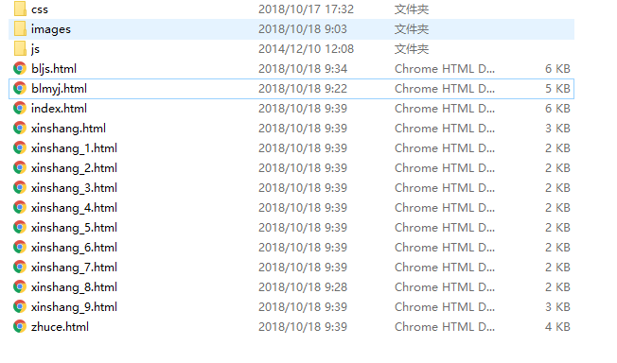Select the js folder icon
This screenshot has height=363, width=617.
coord(20,49)
